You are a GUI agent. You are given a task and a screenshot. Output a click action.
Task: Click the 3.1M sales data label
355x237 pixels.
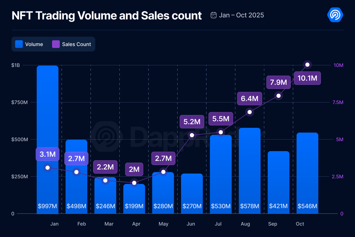(48, 154)
